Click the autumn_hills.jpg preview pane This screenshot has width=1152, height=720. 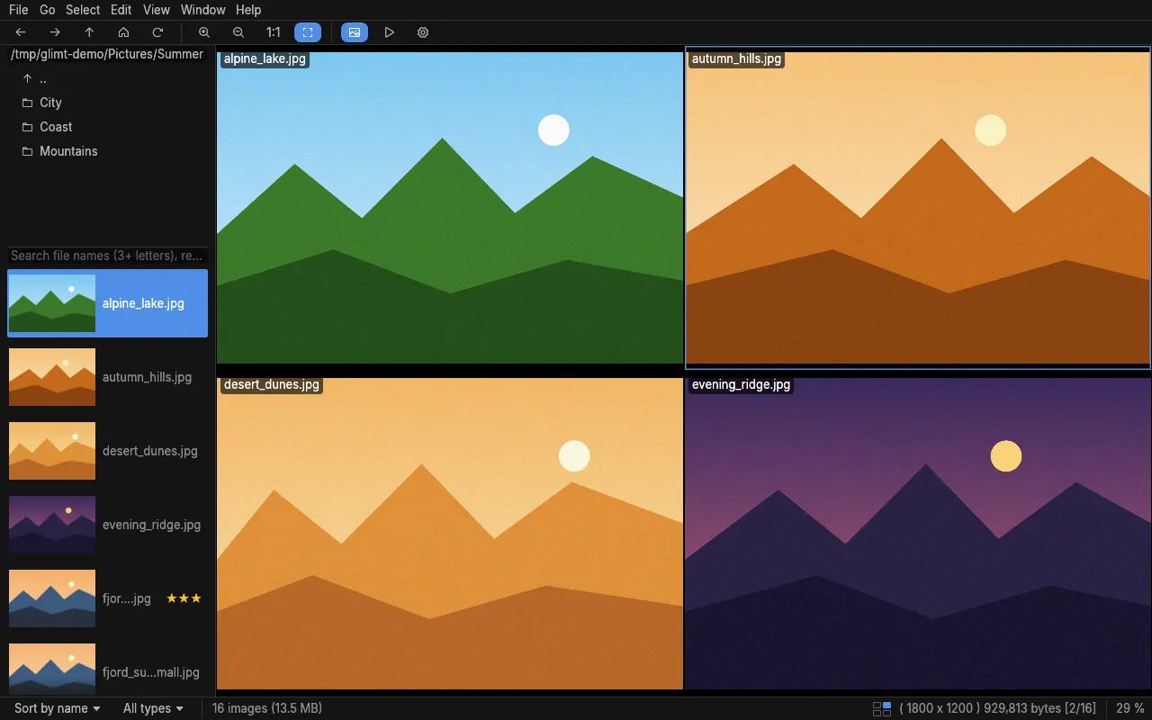tap(918, 208)
